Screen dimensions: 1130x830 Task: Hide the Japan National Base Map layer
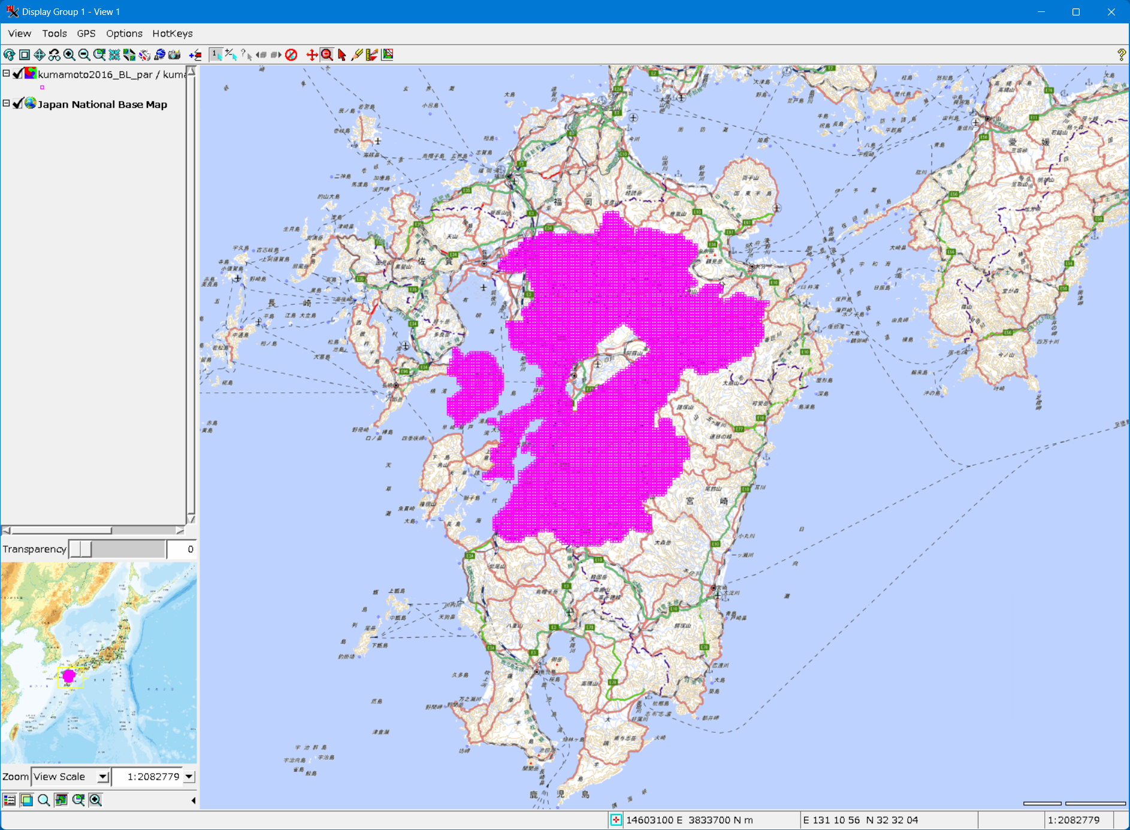18,104
